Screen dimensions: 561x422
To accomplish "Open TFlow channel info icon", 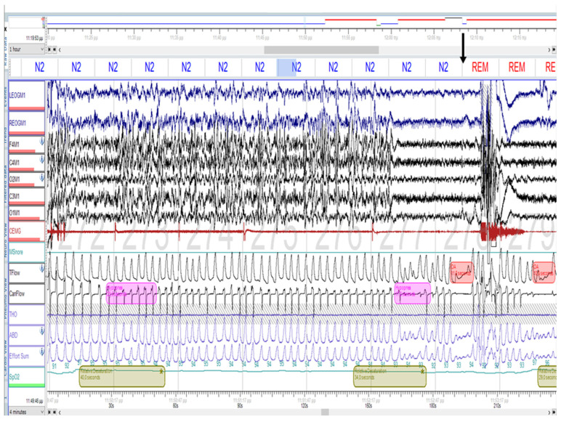I will [42, 268].
